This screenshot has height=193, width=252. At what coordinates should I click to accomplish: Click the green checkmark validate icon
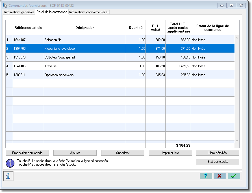(234, 176)
